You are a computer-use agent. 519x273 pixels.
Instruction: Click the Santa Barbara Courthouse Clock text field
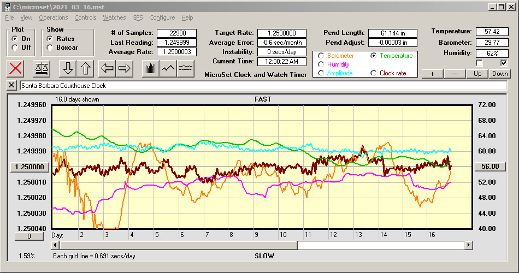tap(262, 86)
